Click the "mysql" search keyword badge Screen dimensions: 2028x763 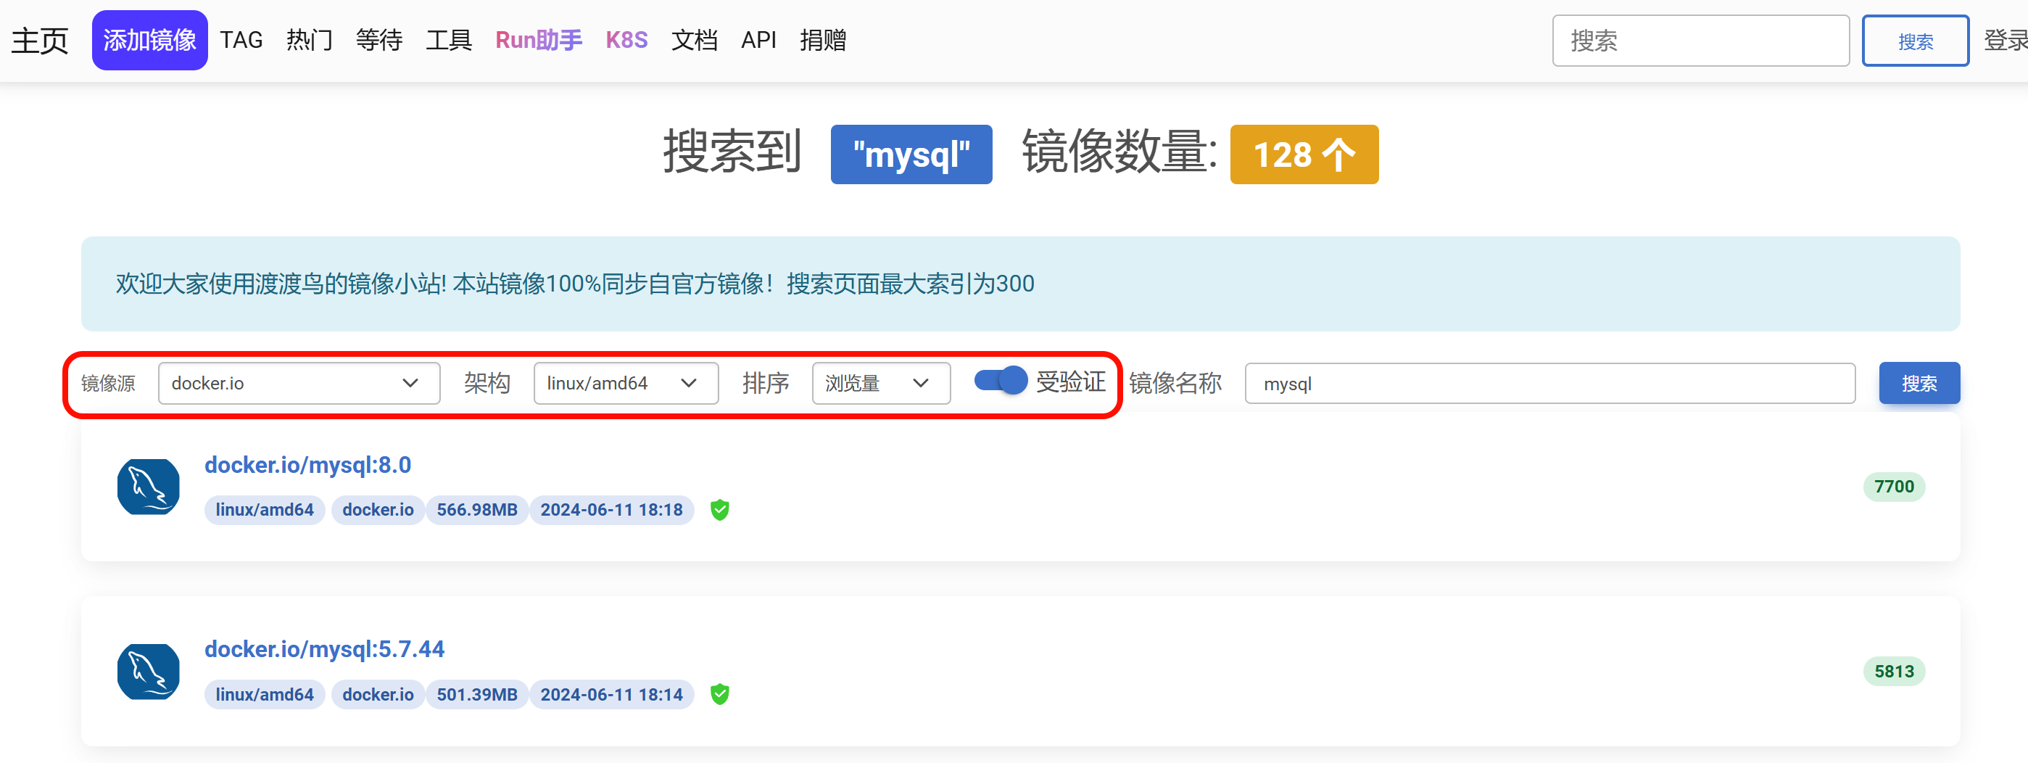[x=911, y=154]
